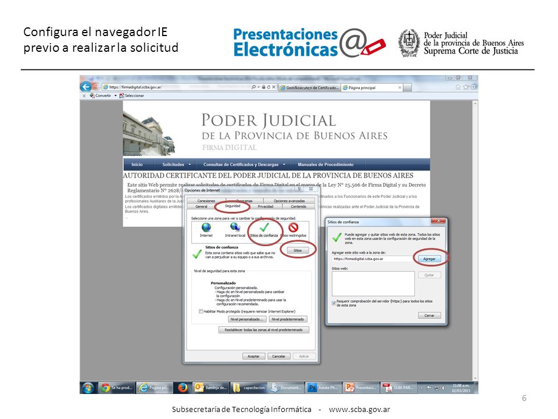The height and width of the screenshot is (419, 558).
Task: Click the Convertir toolbar icon
Action: click(x=92, y=95)
